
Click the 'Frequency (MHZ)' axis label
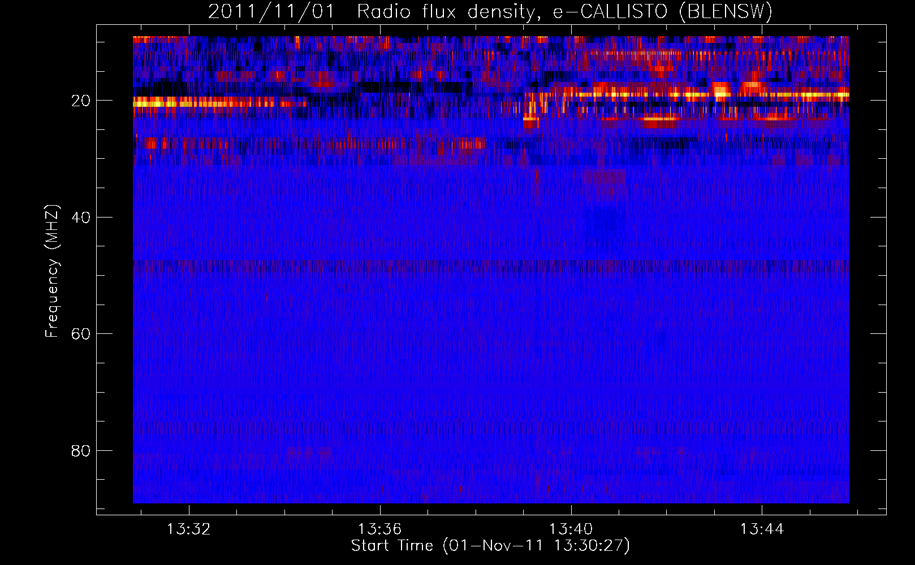51,271
